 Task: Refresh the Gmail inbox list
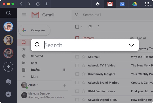[x=90, y=27]
